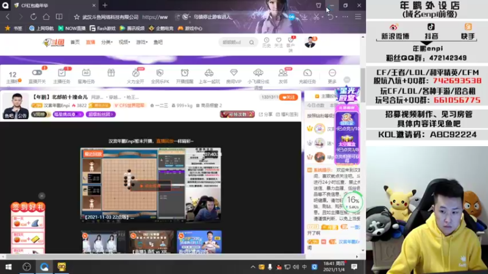Open browser home page icon
The height and width of the screenshot is (274, 488).
click(46, 17)
